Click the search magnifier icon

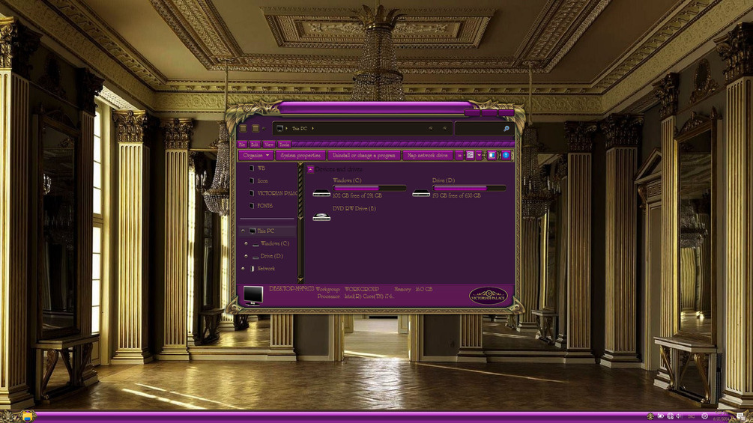[x=506, y=129]
